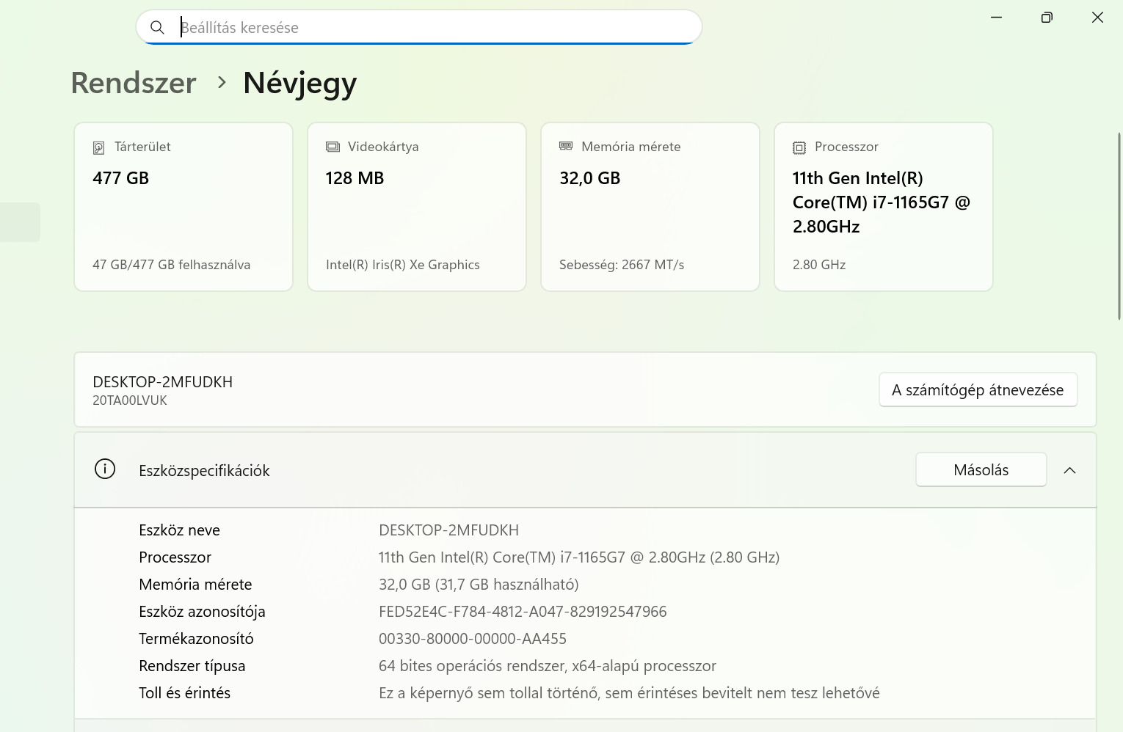Click the Processzor chip icon

tap(799, 147)
